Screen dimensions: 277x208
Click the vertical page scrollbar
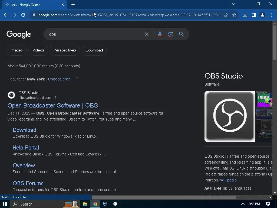(275, 43)
